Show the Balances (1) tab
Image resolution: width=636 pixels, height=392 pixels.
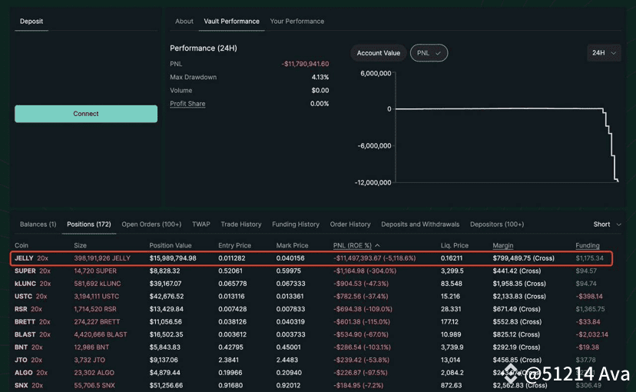pyautogui.click(x=38, y=224)
